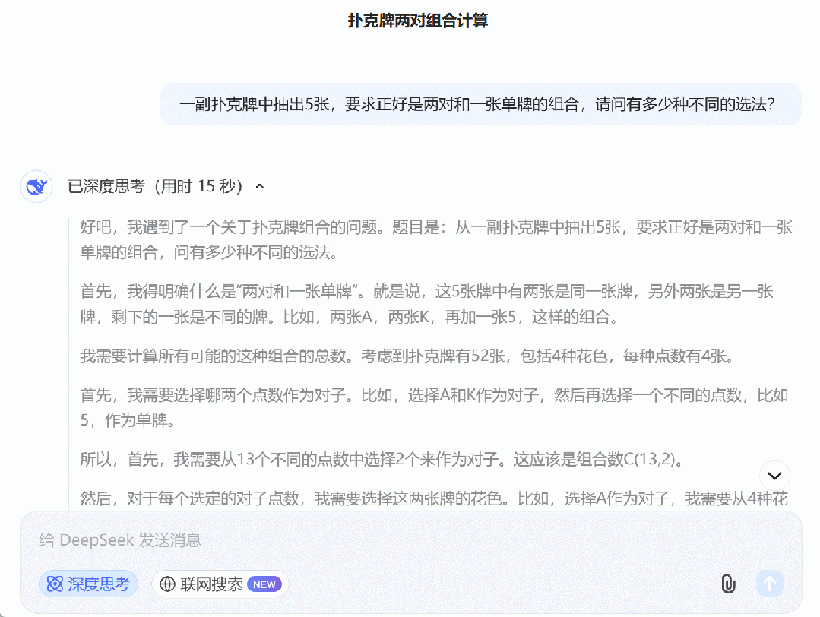Enable the 深度思考 deep thinking mode
Screen dimensions: 820x617
[88, 584]
